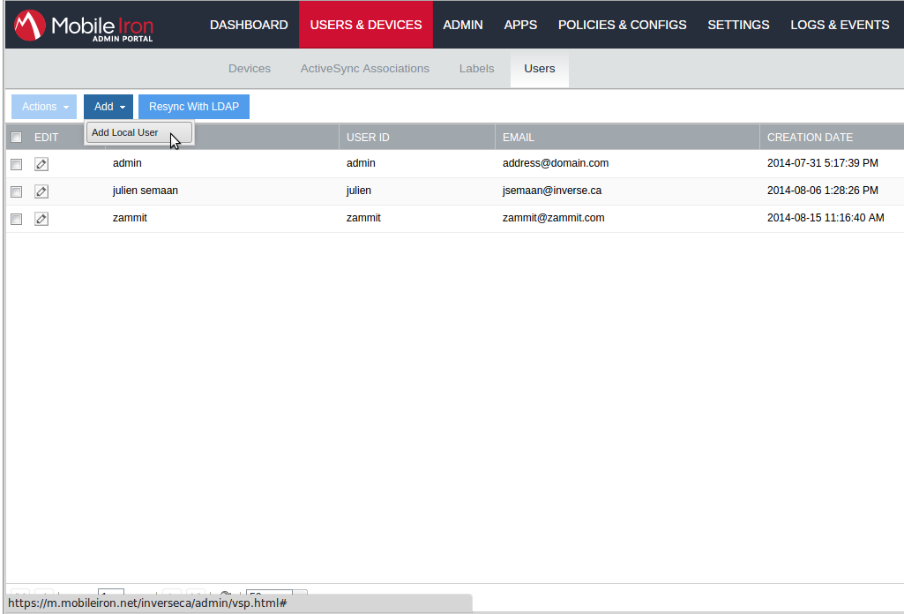Choose Add Local User from menu
904x614 pixels.
tap(125, 133)
